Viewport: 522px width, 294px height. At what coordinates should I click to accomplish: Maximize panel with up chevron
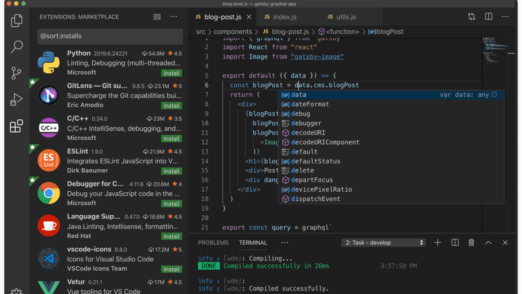tap(488, 243)
